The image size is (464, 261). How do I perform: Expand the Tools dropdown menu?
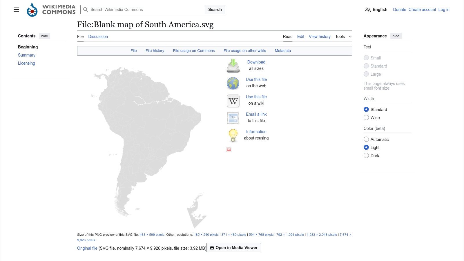[x=343, y=37]
